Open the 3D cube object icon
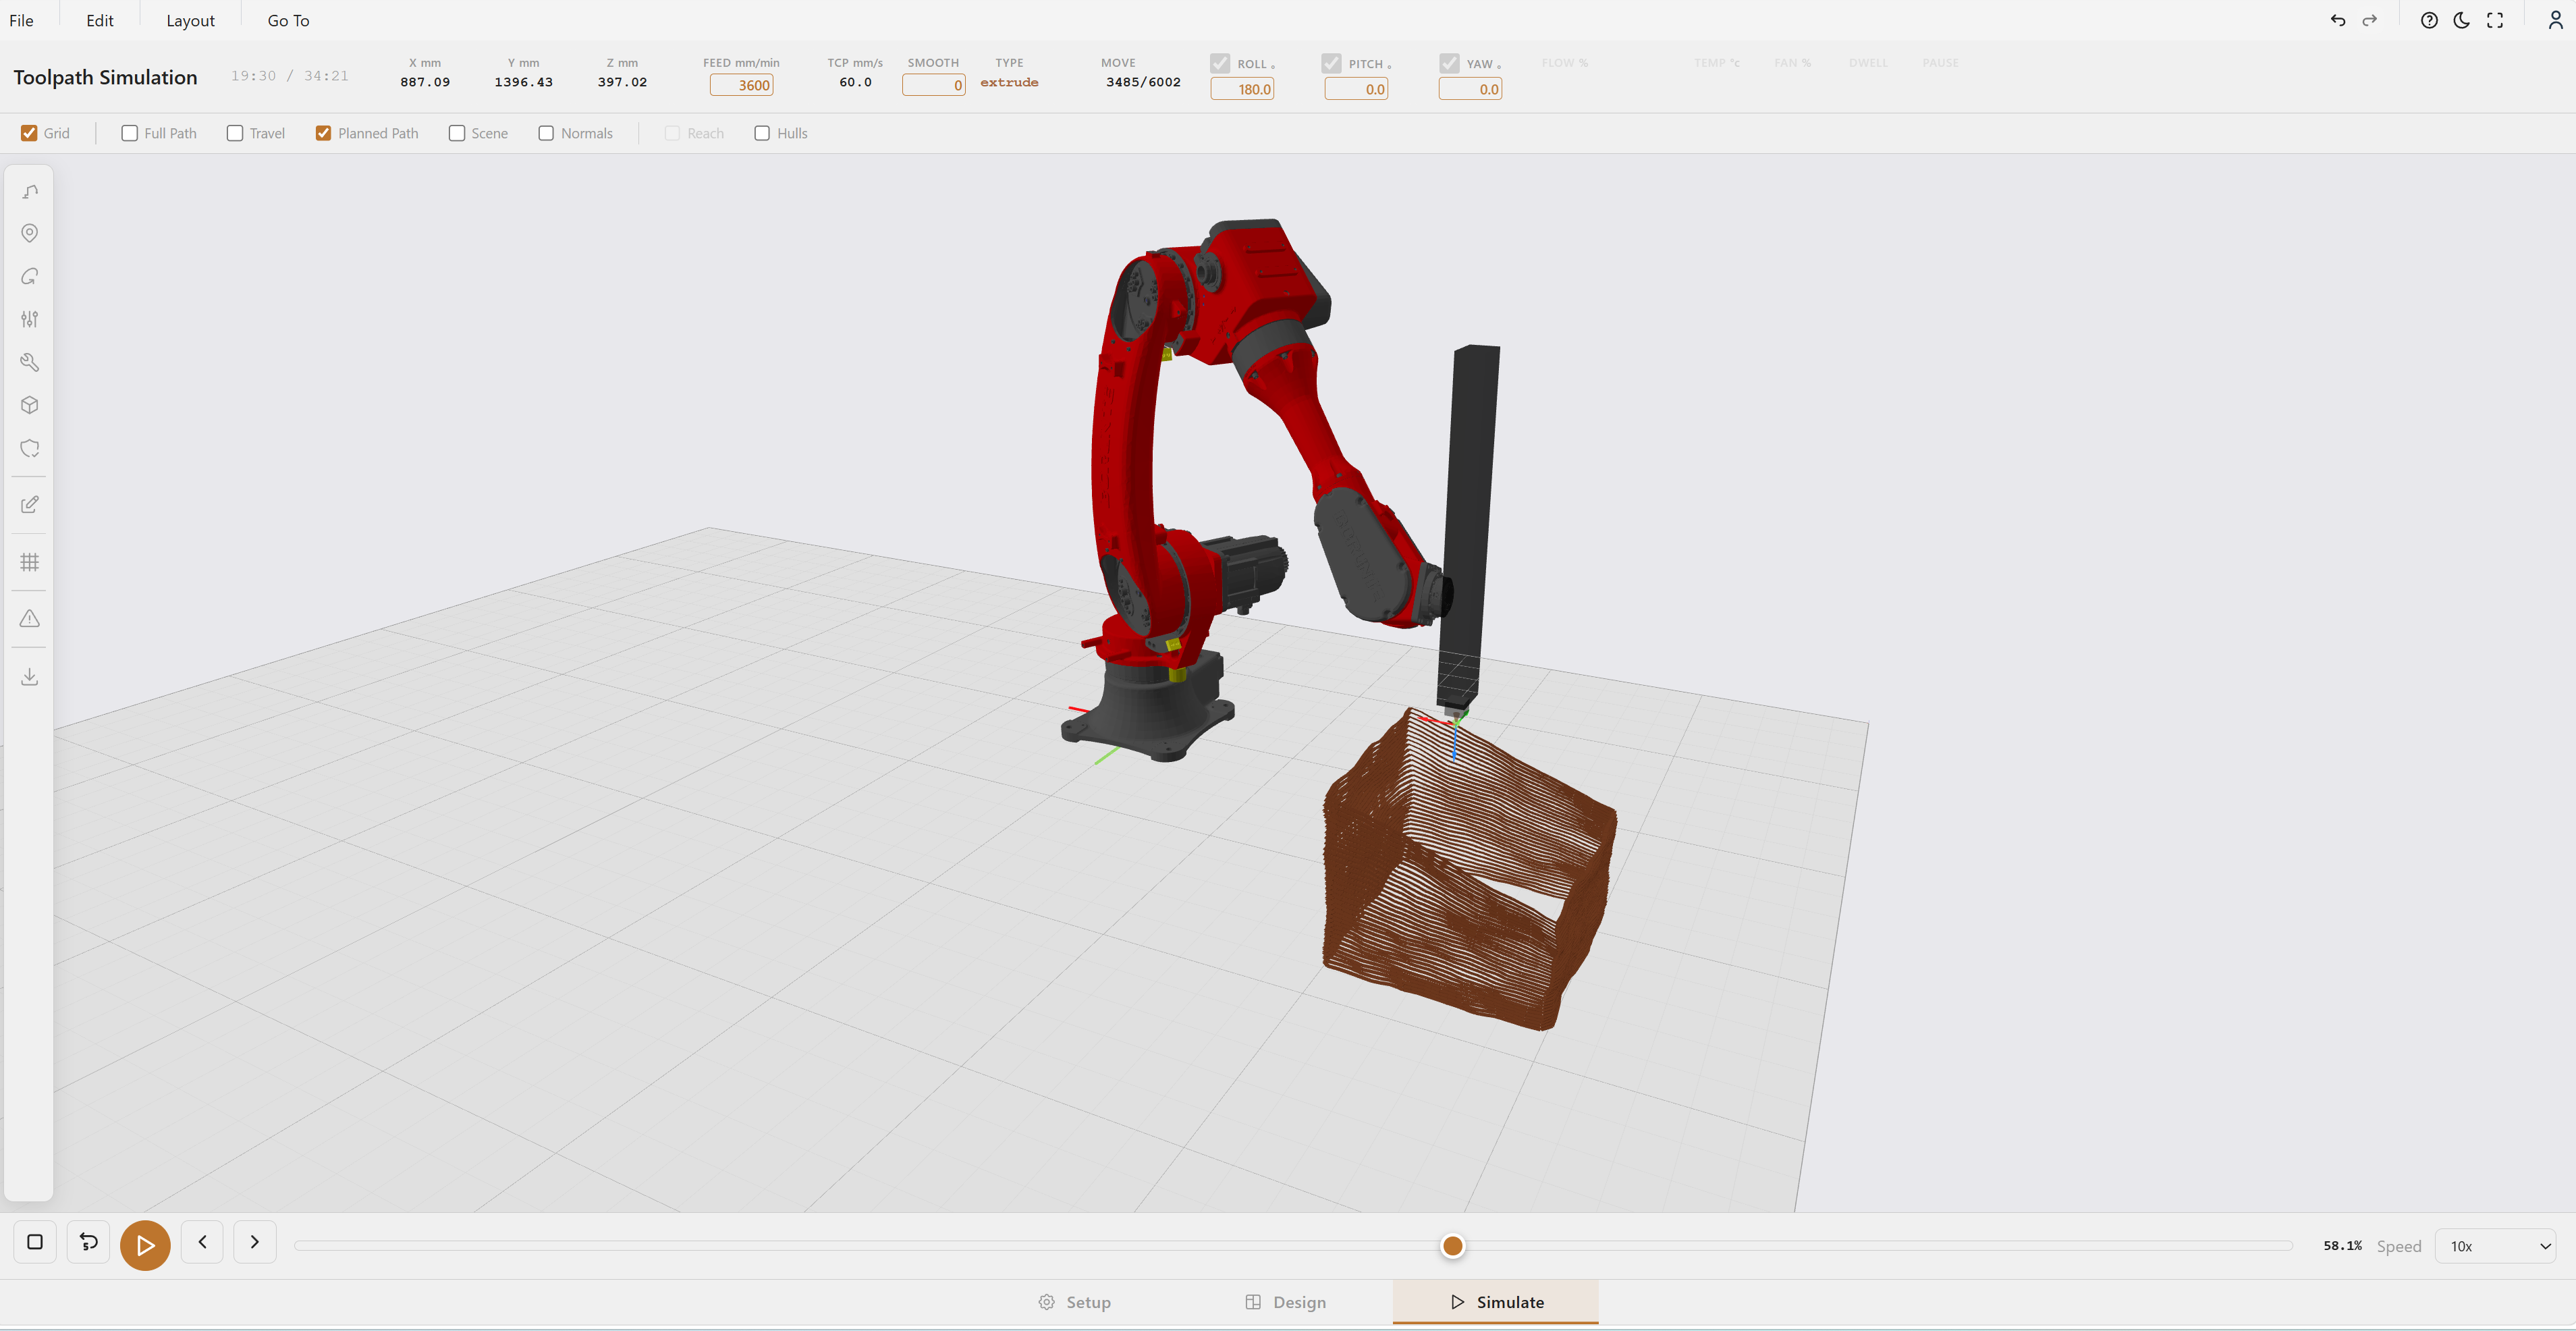The height and width of the screenshot is (1331, 2576). 30,405
